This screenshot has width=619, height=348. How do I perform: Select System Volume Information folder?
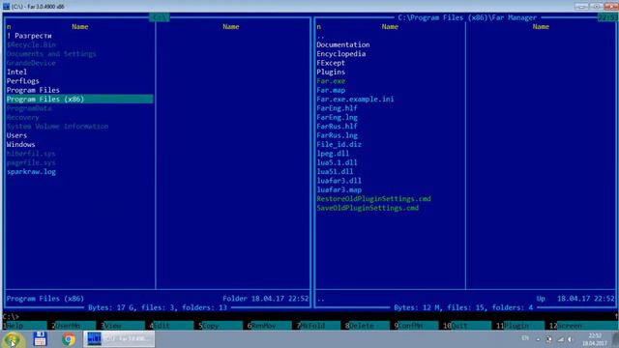click(x=58, y=127)
